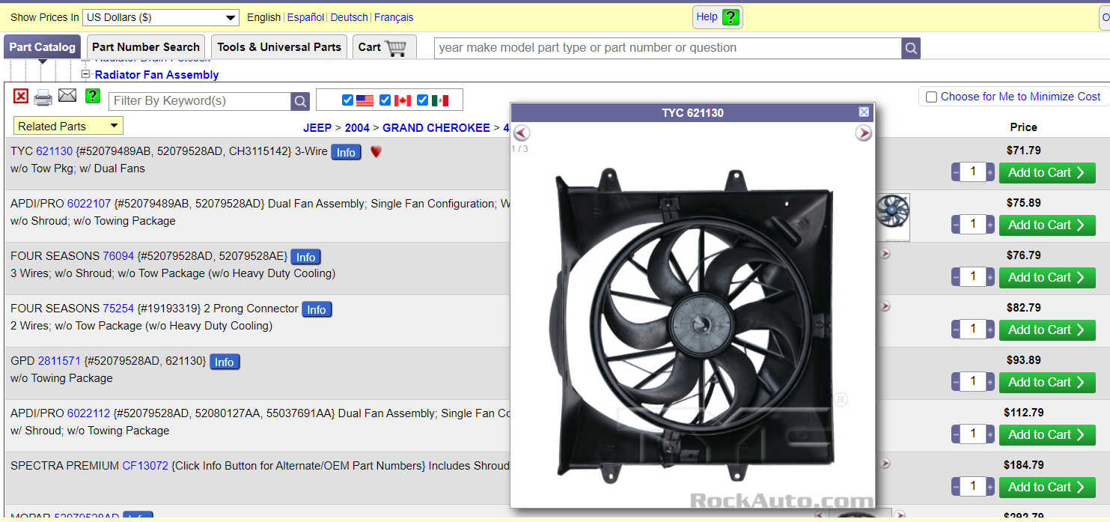Open the green question mark help in the listing toolbar

pos(93,96)
